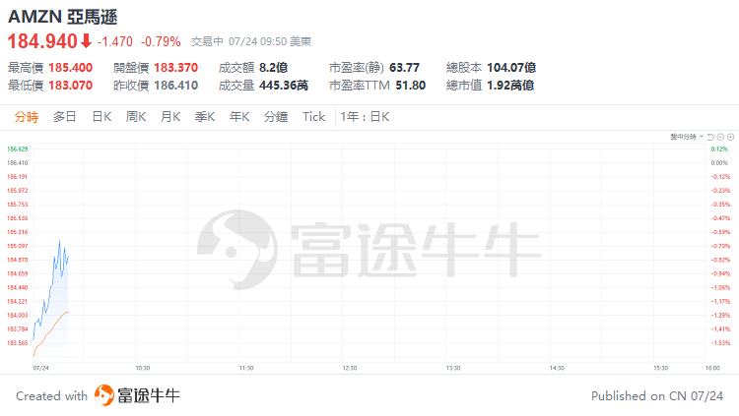
Task: Click the Futu logo beside Created with
Action: (104, 395)
